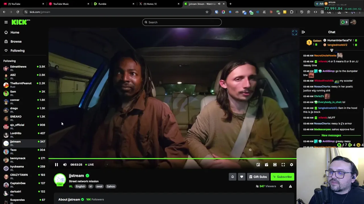Image resolution: width=364 pixels, height=204 pixels.
Task: Reload the page
Action: tap(18, 12)
